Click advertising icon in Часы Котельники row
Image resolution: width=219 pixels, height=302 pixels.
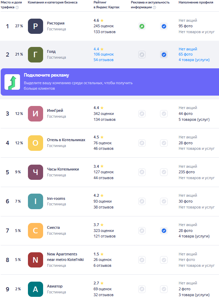tap(142, 172)
